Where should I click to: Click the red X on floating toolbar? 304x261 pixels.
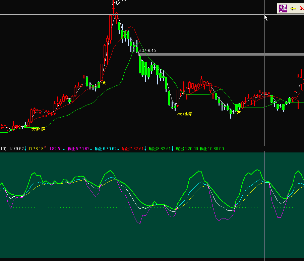302,8
